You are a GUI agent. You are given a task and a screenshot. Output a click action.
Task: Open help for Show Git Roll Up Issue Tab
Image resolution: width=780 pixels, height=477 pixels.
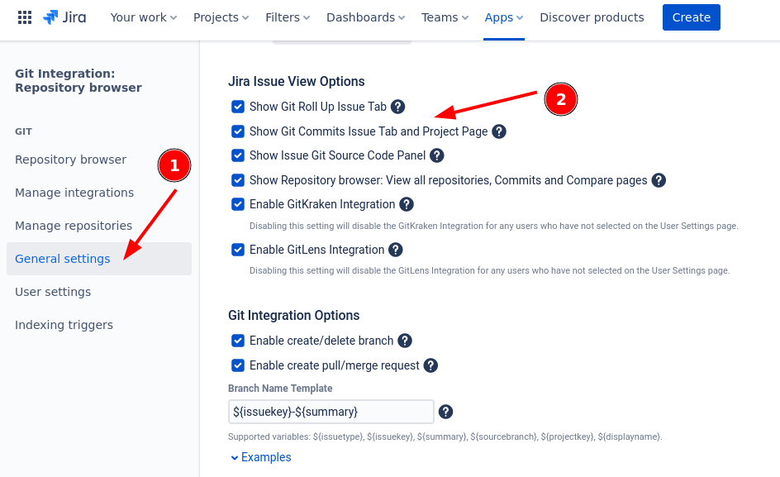[397, 107]
